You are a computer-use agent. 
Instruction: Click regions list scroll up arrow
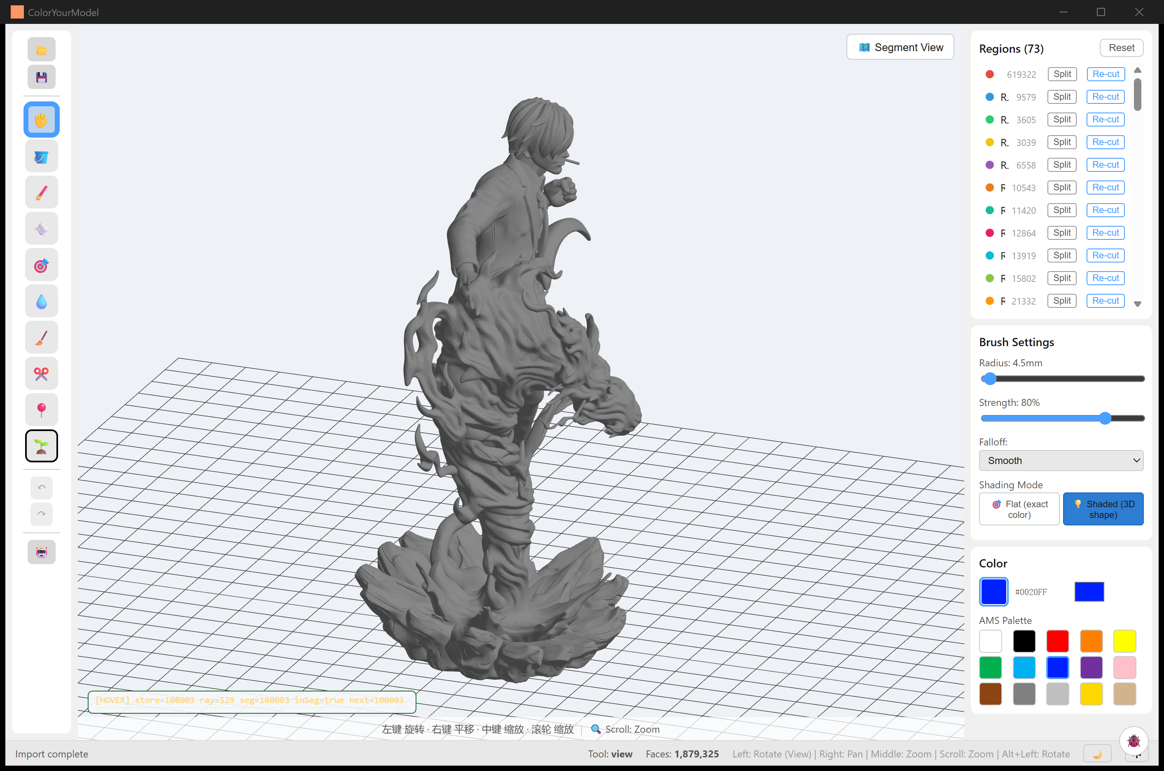[1137, 70]
